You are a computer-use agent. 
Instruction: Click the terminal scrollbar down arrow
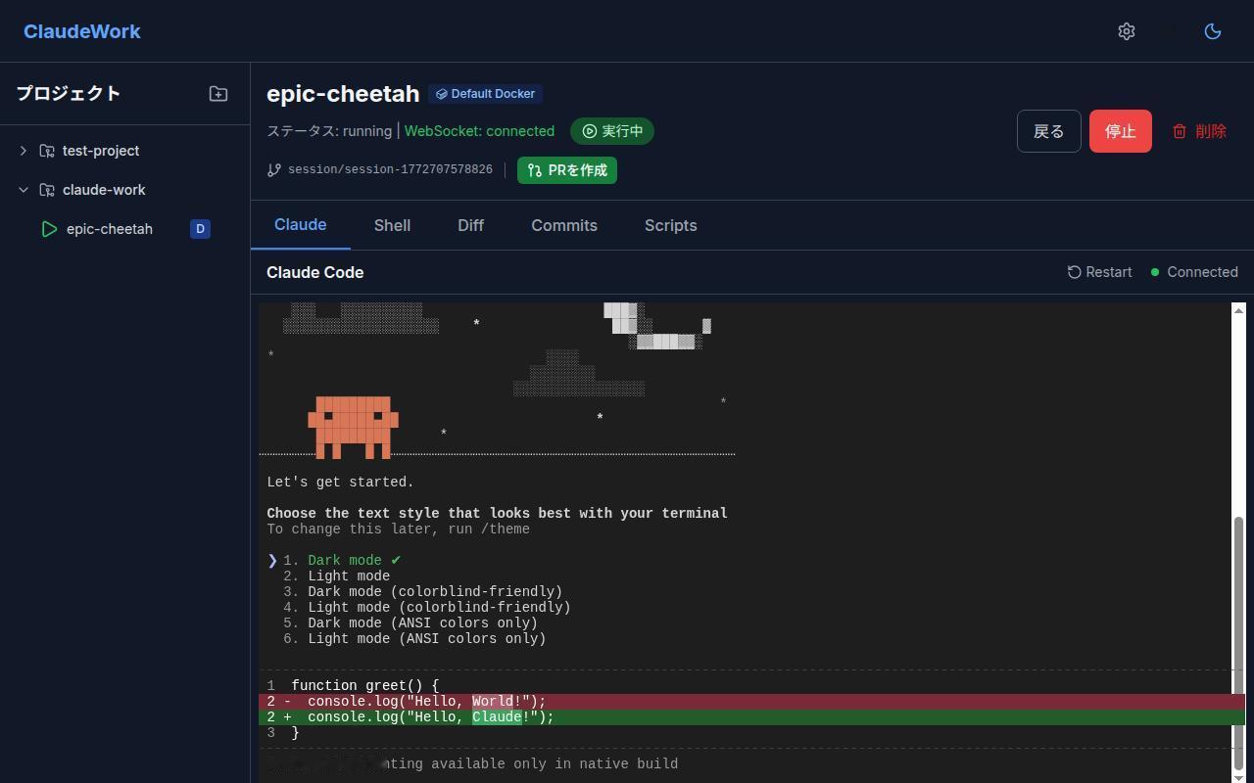click(1238, 776)
